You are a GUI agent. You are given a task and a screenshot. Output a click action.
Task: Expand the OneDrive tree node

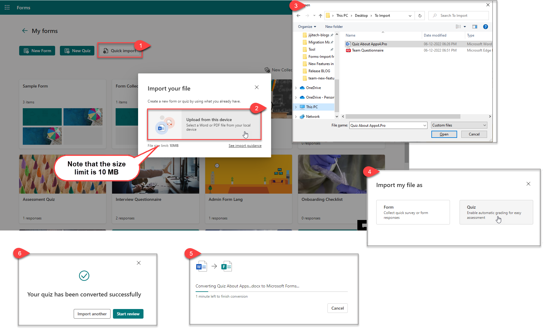[296, 88]
